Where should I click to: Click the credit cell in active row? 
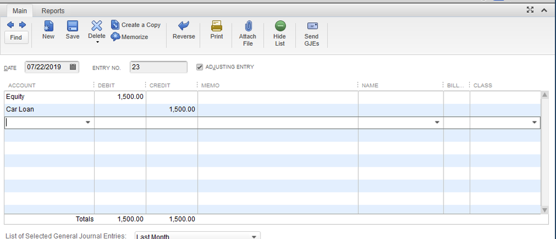pos(172,122)
